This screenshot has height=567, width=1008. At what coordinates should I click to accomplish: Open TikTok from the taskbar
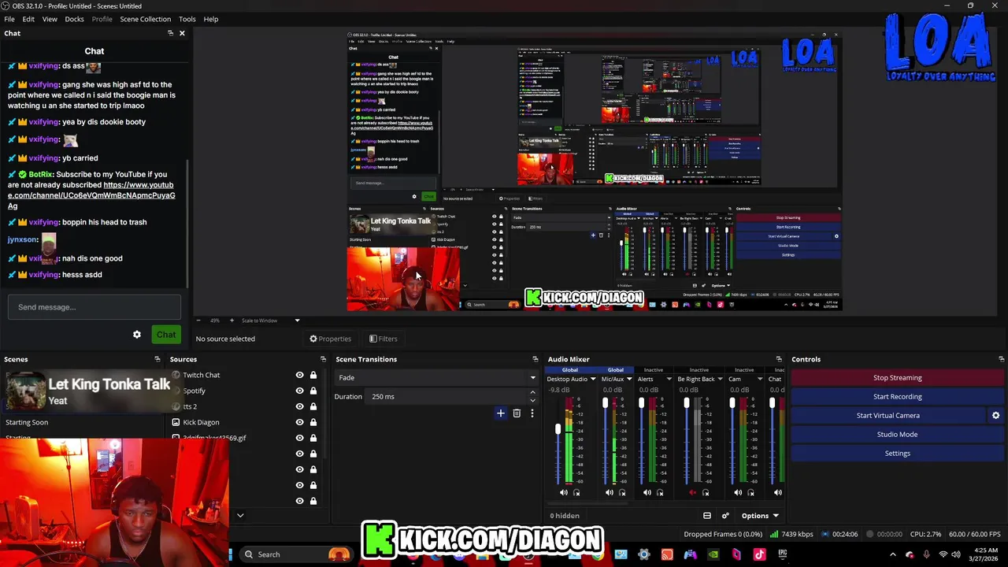pos(760,554)
